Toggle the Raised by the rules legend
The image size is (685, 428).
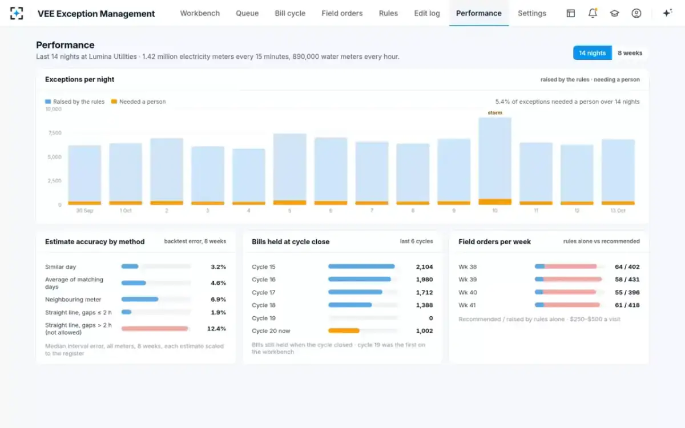75,102
